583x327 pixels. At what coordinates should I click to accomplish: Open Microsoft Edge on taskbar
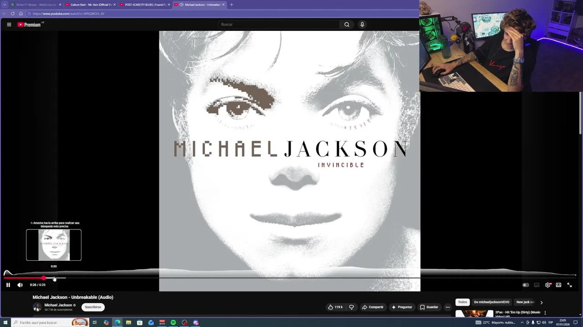click(118, 322)
